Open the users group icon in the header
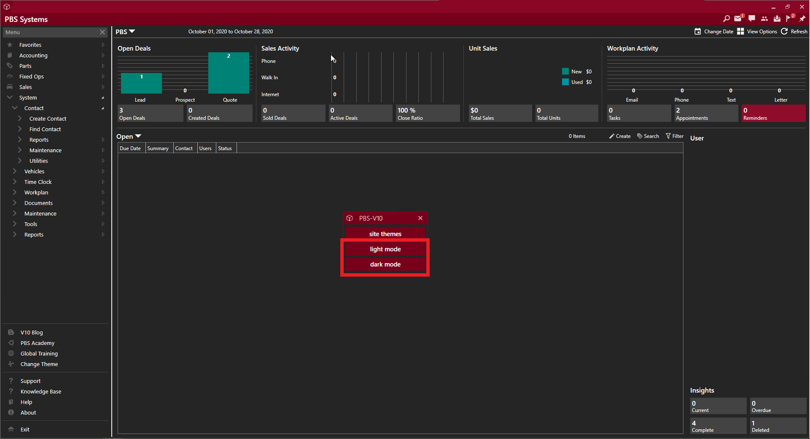The width and height of the screenshot is (810, 439). (764, 19)
